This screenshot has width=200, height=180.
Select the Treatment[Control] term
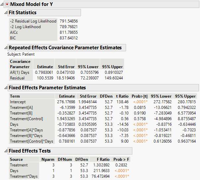pyautogui.click(x=27, y=119)
